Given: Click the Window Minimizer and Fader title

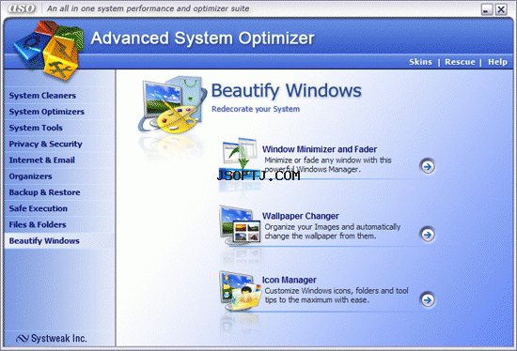Looking at the screenshot, I should click(x=320, y=149).
